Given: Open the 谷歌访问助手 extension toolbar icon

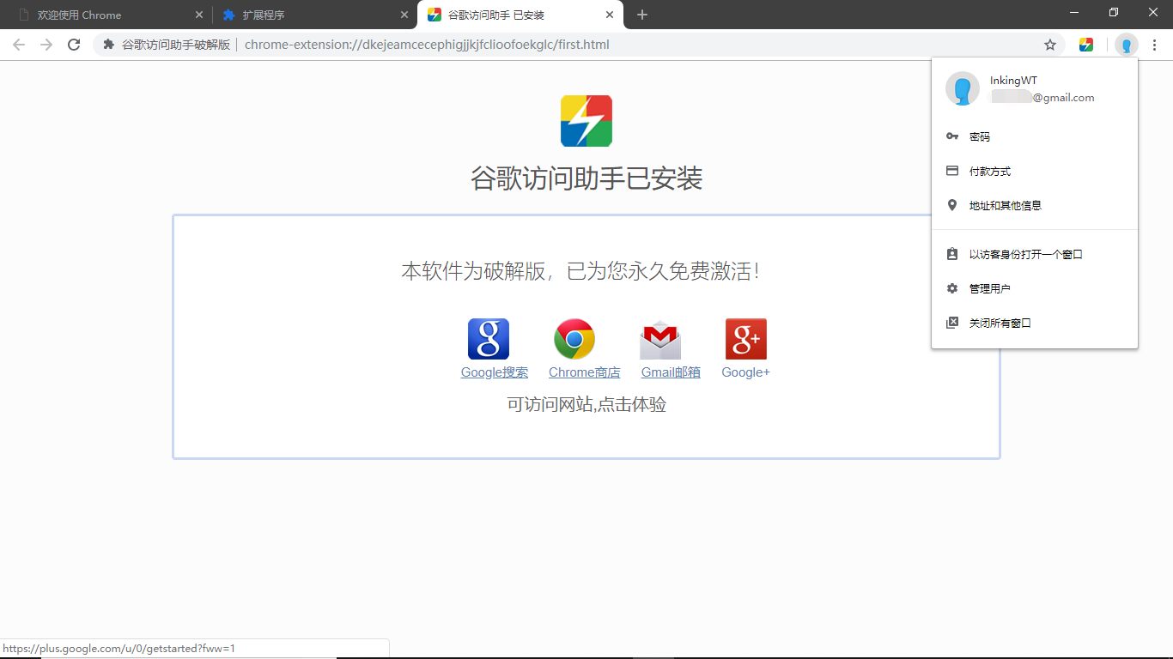Looking at the screenshot, I should point(1086,45).
